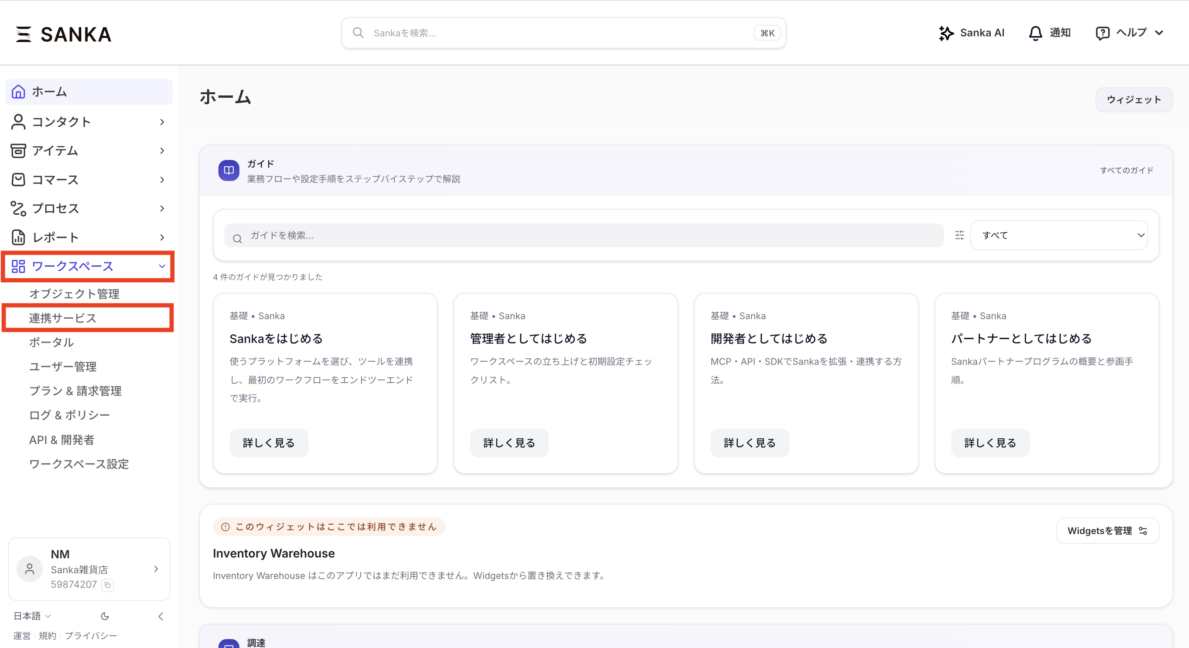Collapse the ワークスペース section
This screenshot has width=1189, height=648.
click(162, 266)
